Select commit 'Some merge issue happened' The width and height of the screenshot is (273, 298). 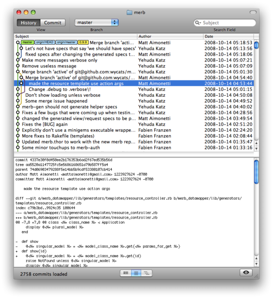(x=134, y=101)
